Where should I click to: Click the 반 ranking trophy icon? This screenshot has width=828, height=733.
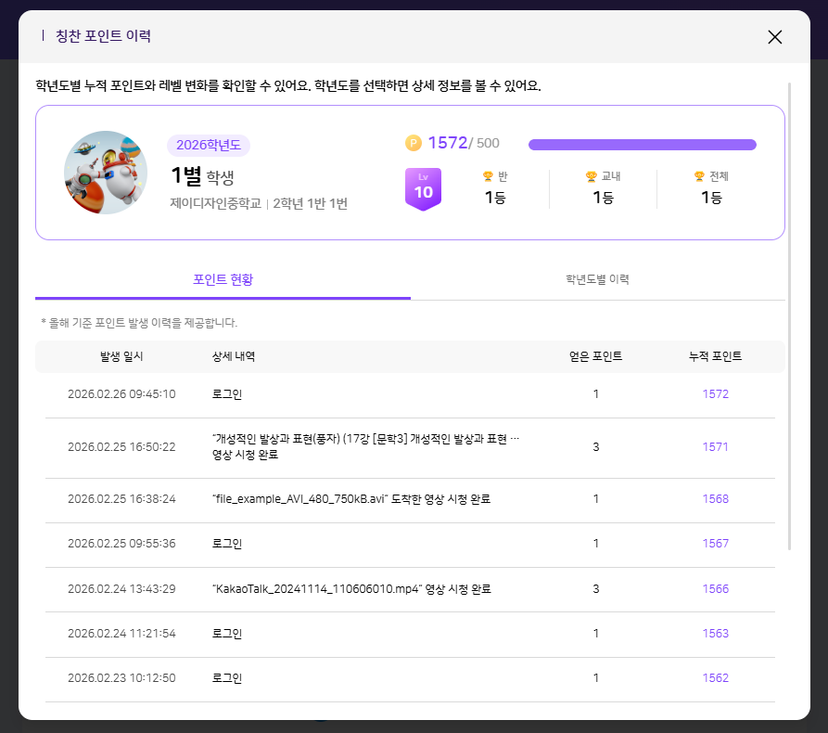point(488,175)
